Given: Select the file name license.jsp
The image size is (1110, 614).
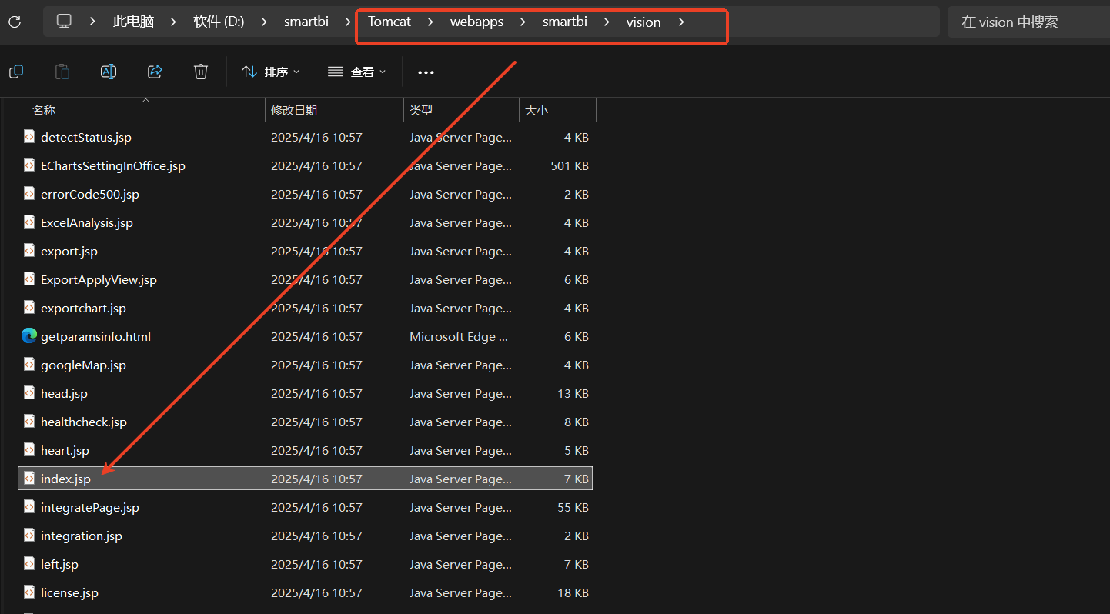Looking at the screenshot, I should coord(69,592).
